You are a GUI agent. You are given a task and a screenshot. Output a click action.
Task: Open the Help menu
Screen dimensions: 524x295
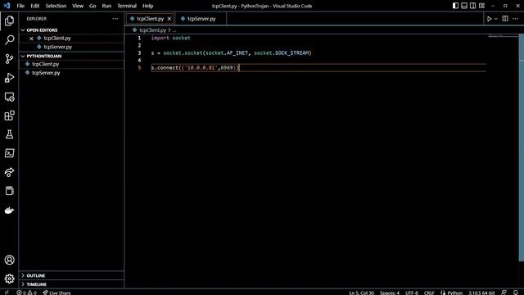pyautogui.click(x=147, y=6)
